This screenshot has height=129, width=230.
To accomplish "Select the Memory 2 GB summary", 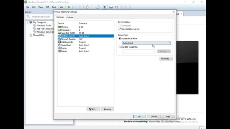I will (81, 27).
